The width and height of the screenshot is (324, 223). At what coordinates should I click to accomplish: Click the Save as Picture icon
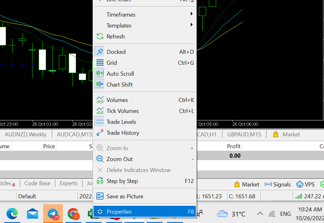click(x=99, y=195)
